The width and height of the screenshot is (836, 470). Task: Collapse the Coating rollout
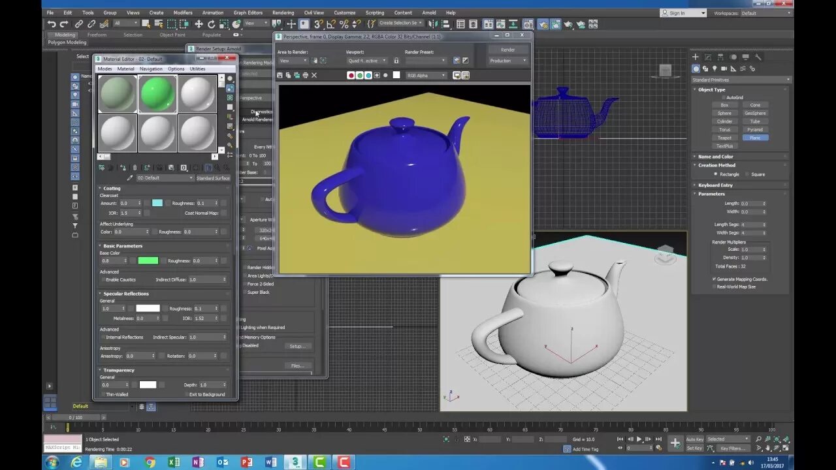112,188
